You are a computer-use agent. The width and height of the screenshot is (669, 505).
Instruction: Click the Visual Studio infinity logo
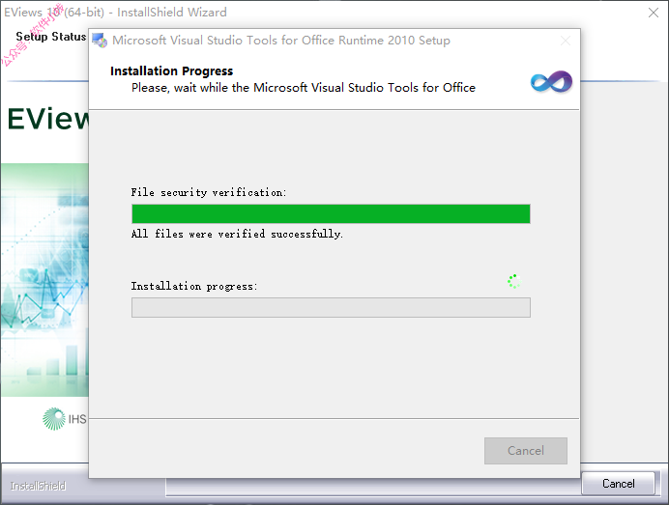tap(551, 81)
